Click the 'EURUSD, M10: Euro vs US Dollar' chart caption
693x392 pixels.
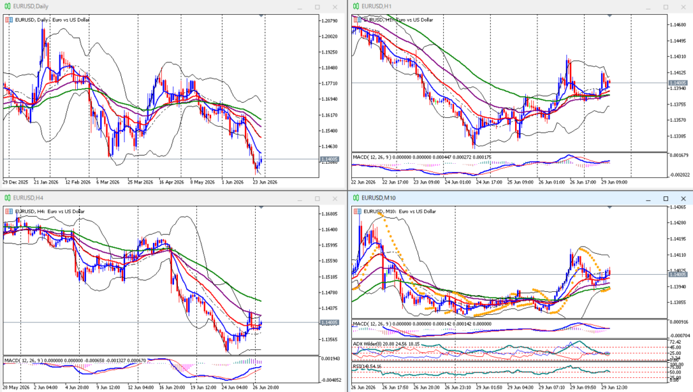coord(399,211)
